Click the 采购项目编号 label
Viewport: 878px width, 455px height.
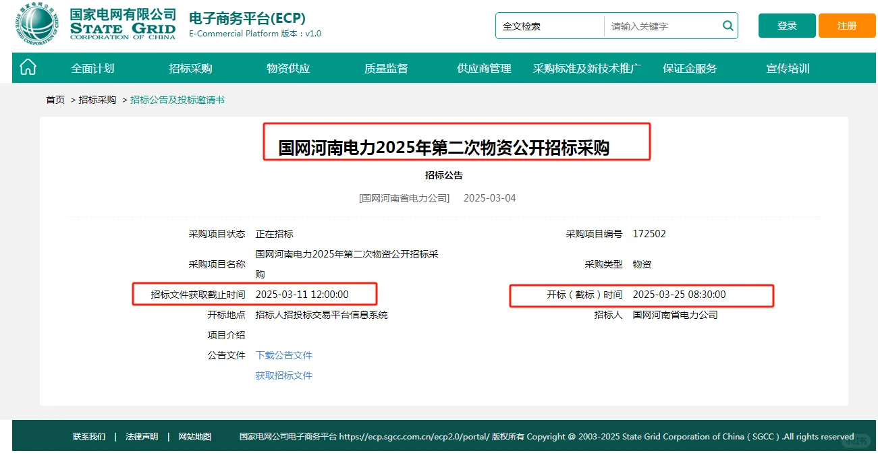594,234
